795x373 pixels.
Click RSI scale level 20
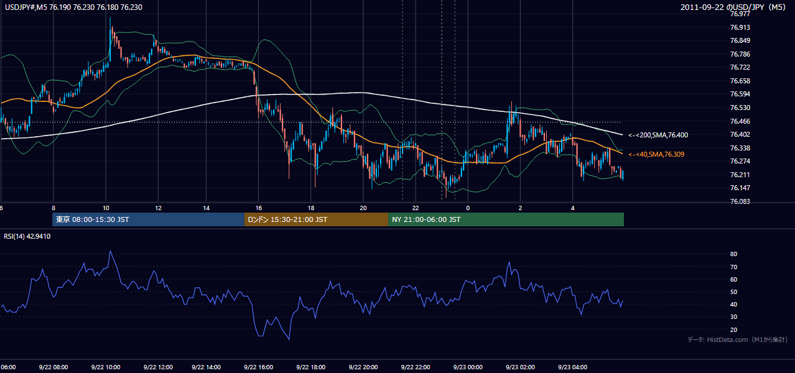733,329
